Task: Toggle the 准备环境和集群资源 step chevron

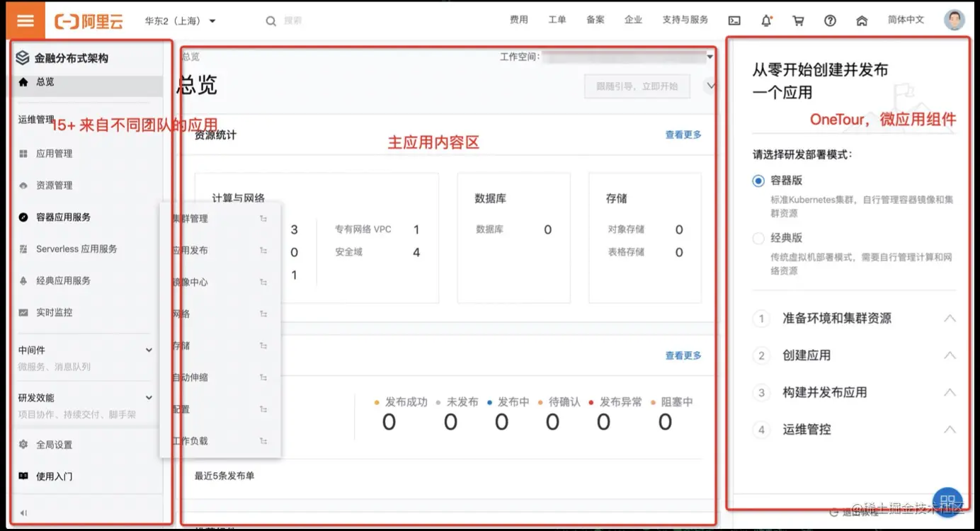Action: pyautogui.click(x=950, y=319)
